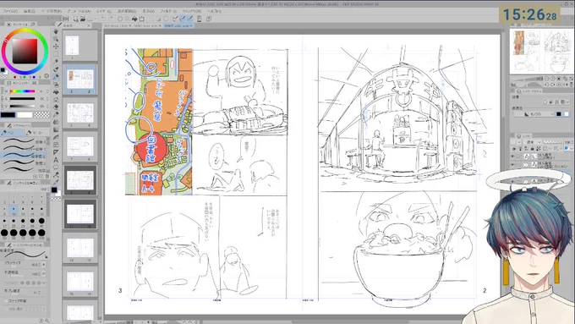Click the Fill bucket icon in command bar
The width and height of the screenshot is (575, 324).
pyautogui.click(x=134, y=19)
